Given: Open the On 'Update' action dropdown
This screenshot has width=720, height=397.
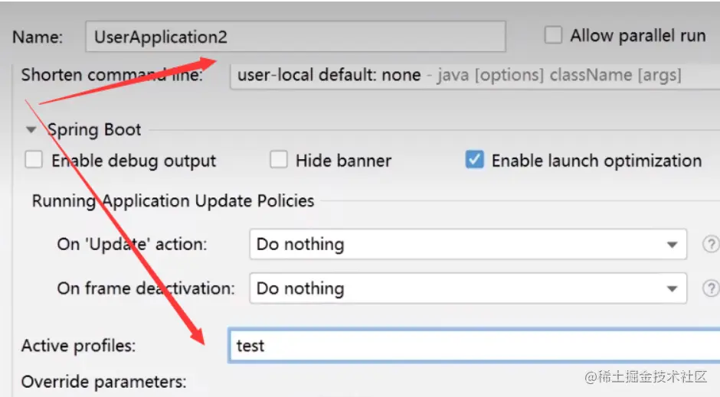Looking at the screenshot, I should [467, 245].
